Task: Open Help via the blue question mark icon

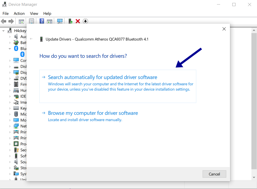Action: tap(42, 21)
